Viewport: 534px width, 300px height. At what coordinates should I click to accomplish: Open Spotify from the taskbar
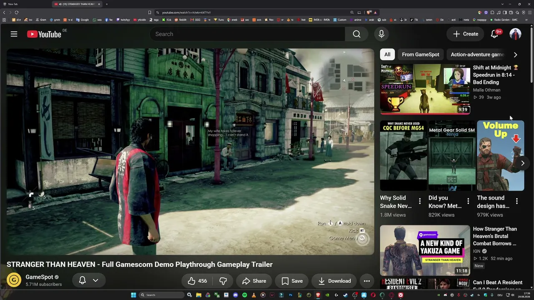[x=244, y=295]
